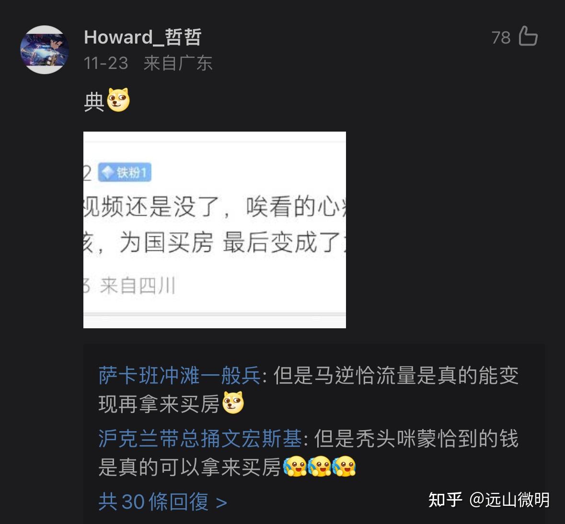Click the doge emoji after 拿来买房

(233, 402)
